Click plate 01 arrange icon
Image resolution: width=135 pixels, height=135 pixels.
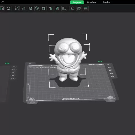pos(14,69)
